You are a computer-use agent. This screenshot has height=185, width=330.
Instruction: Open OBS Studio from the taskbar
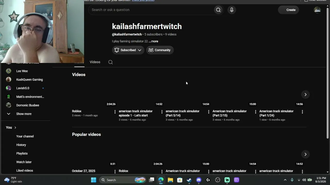(x=218, y=180)
